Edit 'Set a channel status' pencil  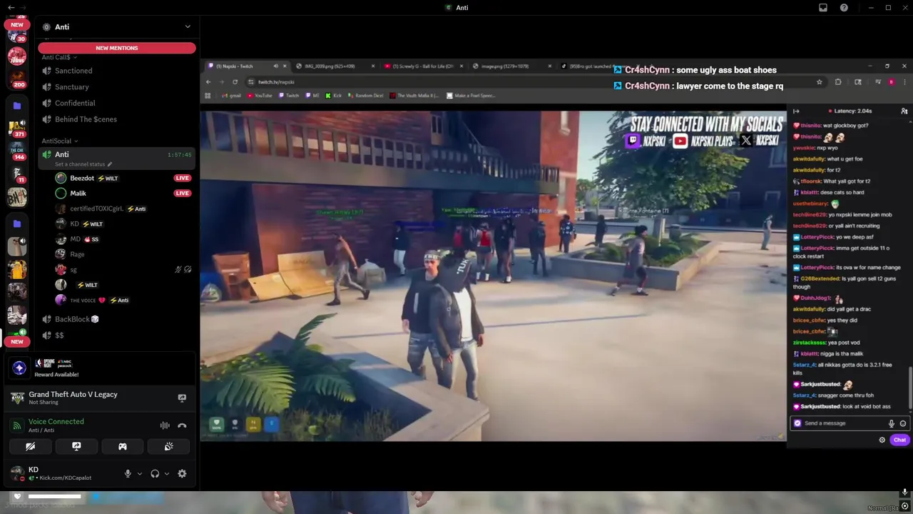(x=109, y=164)
